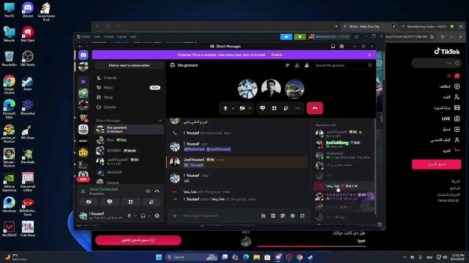Screen dimensions: 469x263
Task: Toggle soundboard button in Voice Connected panel
Action: [151, 202]
